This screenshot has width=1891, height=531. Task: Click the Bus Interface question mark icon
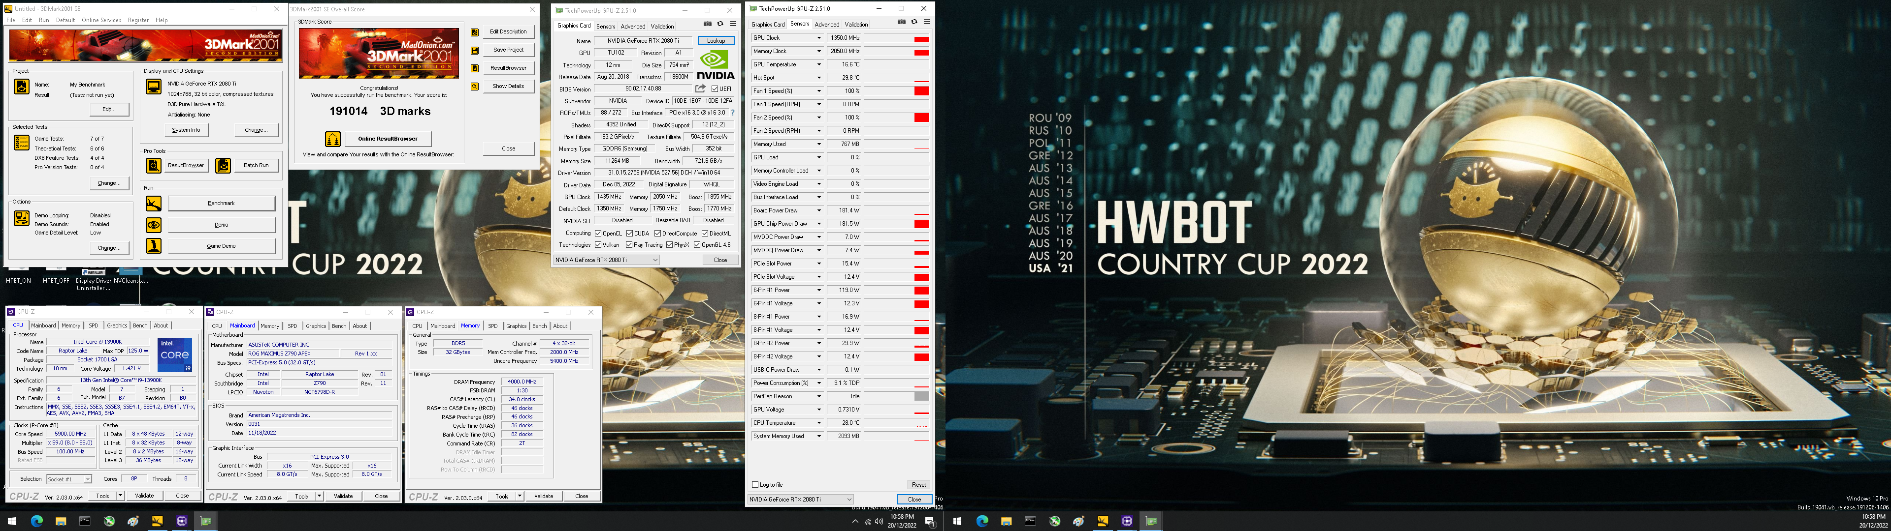coord(733,113)
